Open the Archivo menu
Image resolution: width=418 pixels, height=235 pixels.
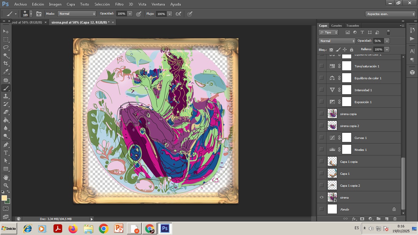pyautogui.click(x=21, y=4)
